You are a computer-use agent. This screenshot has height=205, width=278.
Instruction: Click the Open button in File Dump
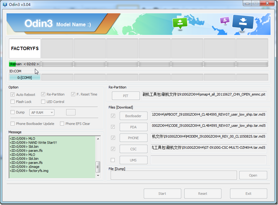tap(253, 175)
